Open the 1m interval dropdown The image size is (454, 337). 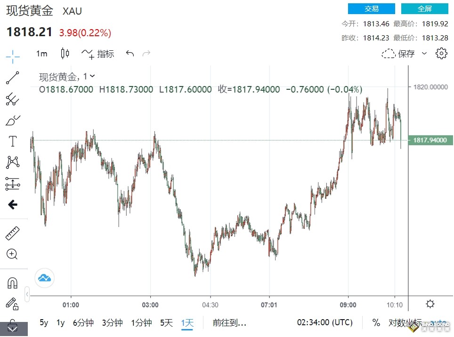tap(42, 54)
